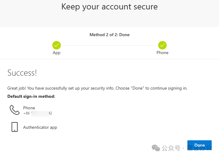Click the WeChat logo in watermark

click(x=156, y=148)
